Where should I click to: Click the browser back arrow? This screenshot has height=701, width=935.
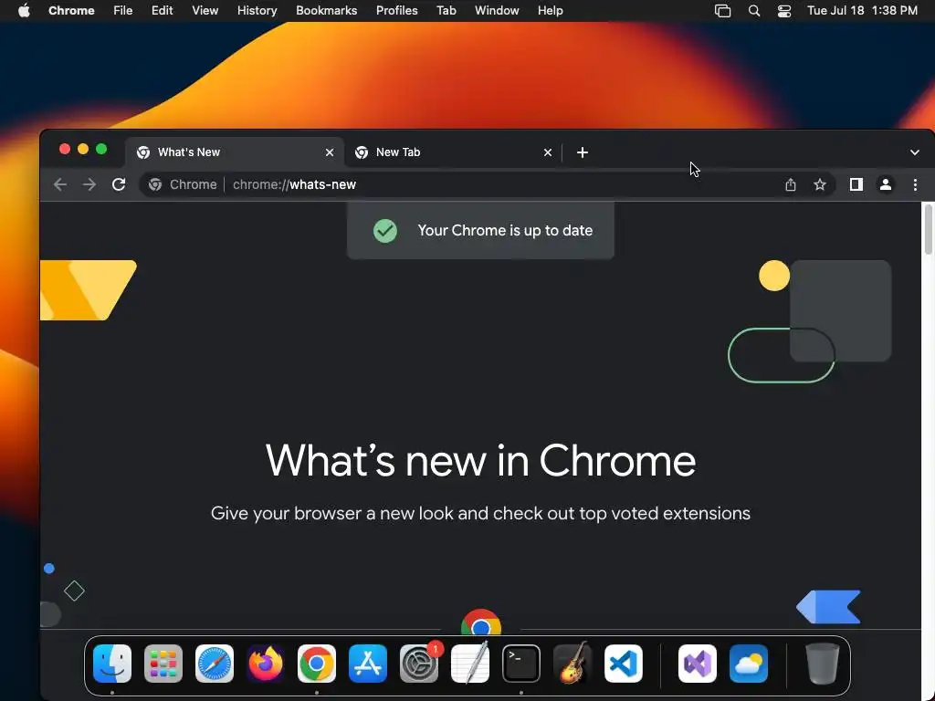tap(60, 184)
